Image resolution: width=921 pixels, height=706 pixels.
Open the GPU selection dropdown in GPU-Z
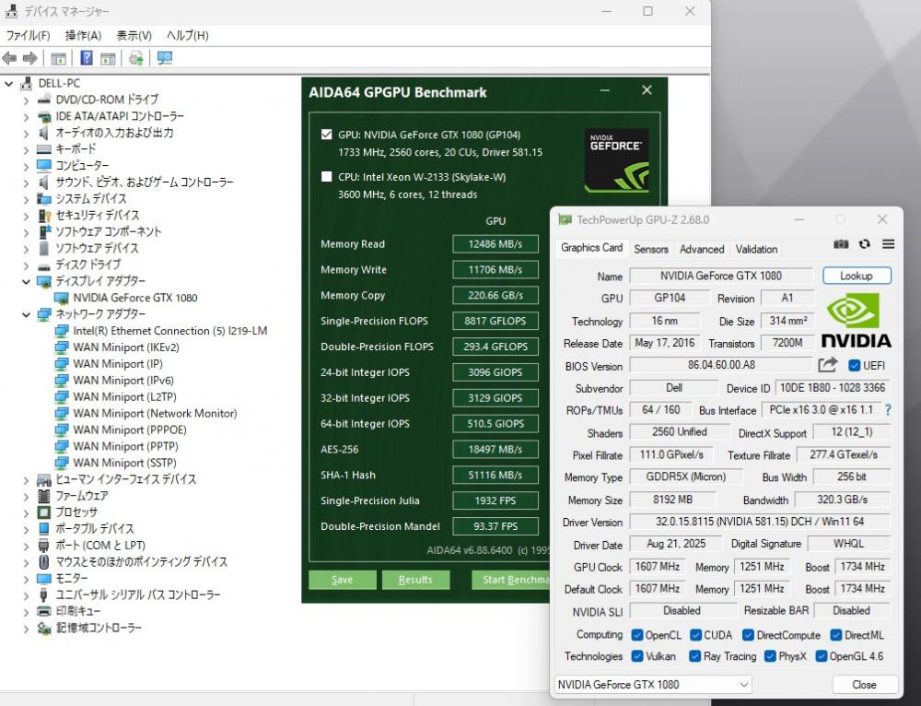pyautogui.click(x=652, y=685)
